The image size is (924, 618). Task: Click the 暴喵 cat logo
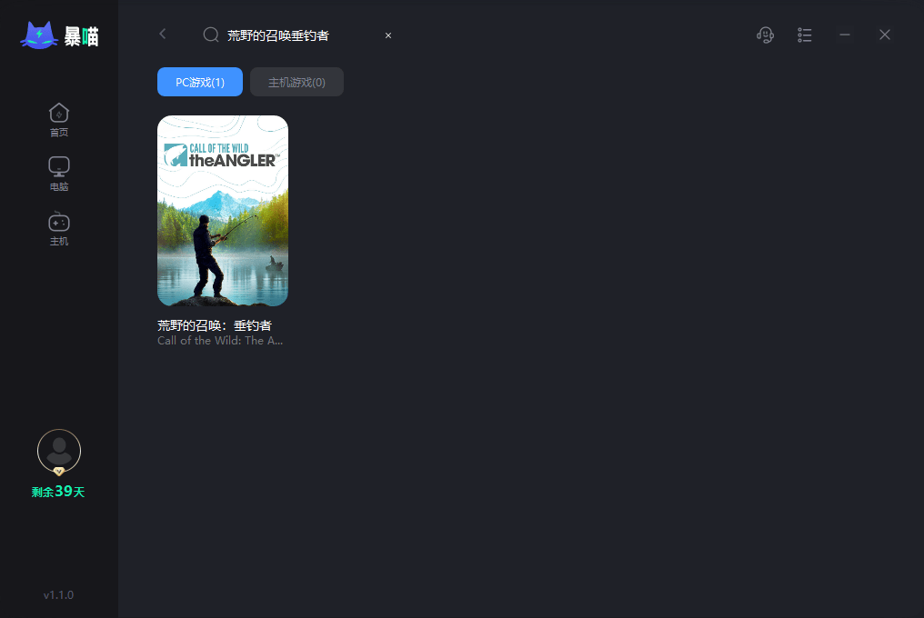(x=59, y=36)
